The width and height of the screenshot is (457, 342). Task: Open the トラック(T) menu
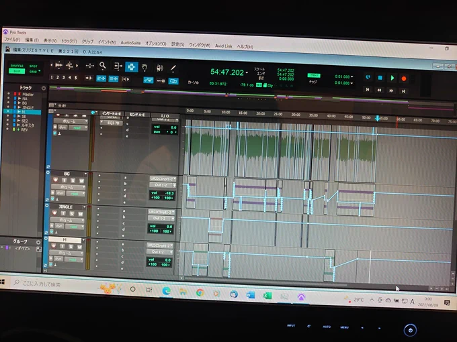69,41
